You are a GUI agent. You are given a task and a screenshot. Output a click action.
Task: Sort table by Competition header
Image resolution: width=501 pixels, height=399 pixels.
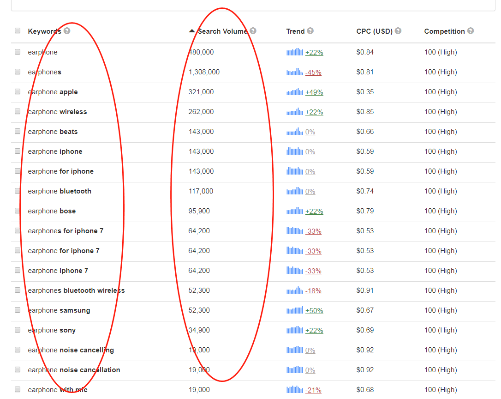tap(444, 31)
